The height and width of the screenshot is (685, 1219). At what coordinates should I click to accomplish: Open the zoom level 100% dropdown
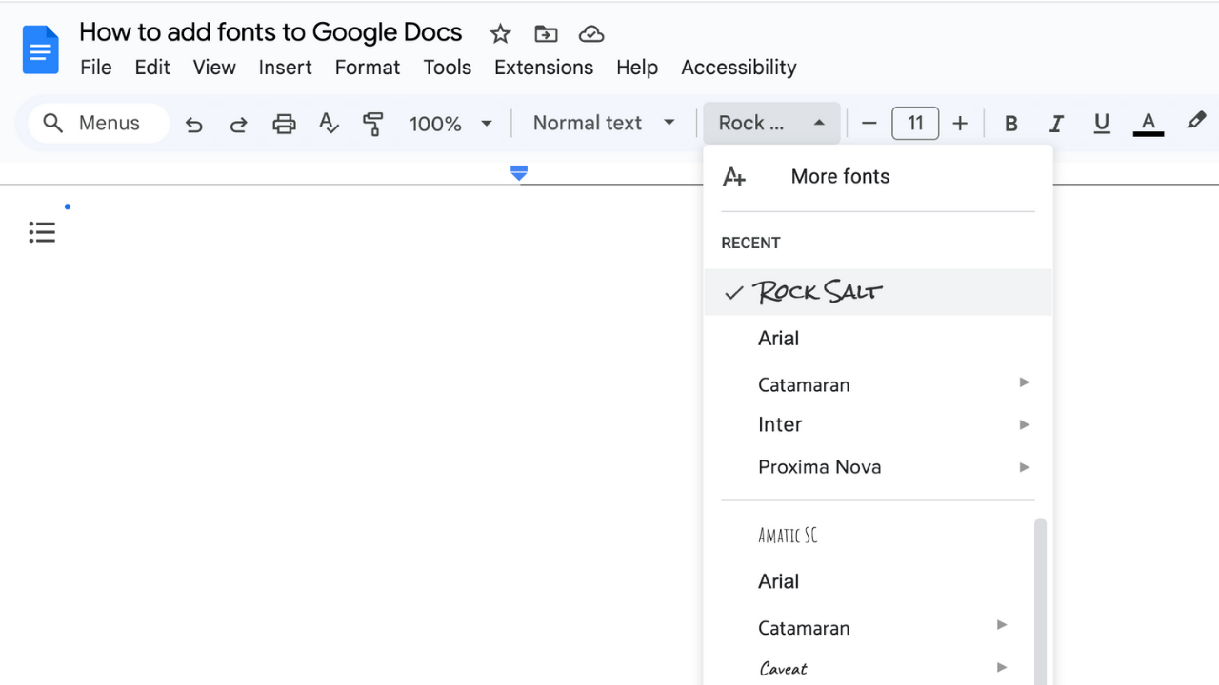pyautogui.click(x=450, y=124)
